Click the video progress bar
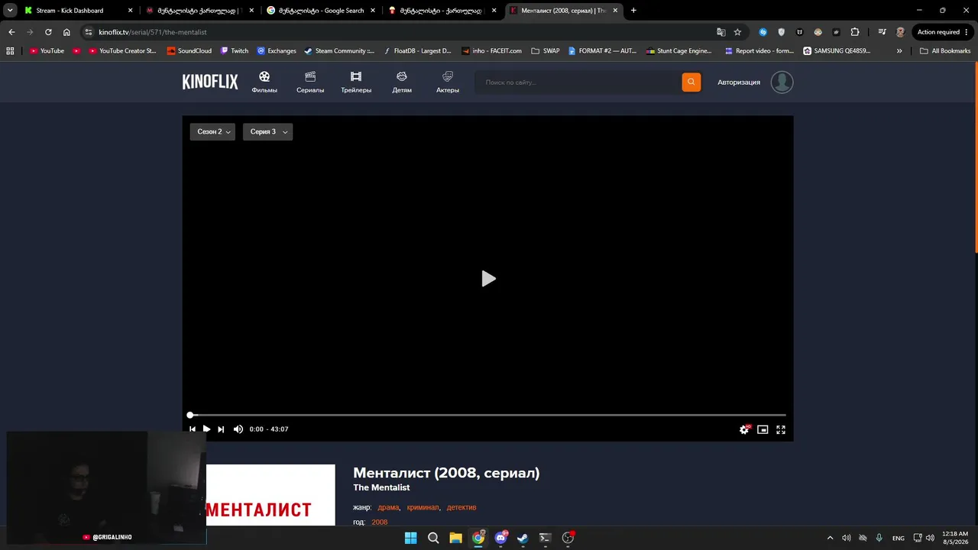Viewport: 978px width, 550px height. click(487, 415)
